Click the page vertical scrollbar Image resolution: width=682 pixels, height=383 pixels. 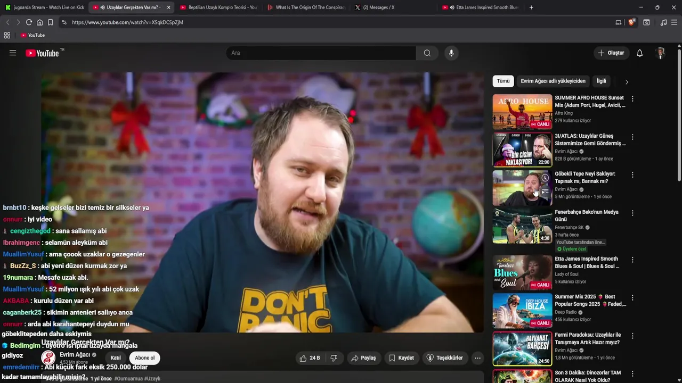[679, 114]
